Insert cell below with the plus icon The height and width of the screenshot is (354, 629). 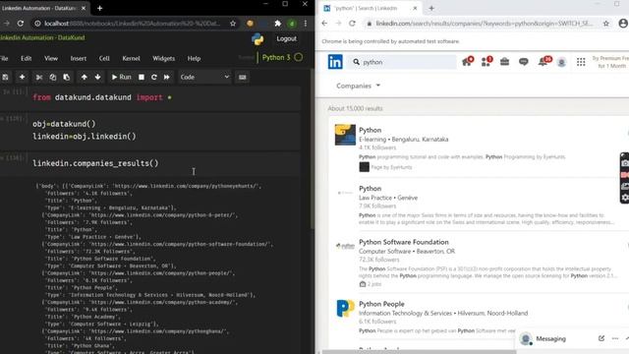click(22, 77)
